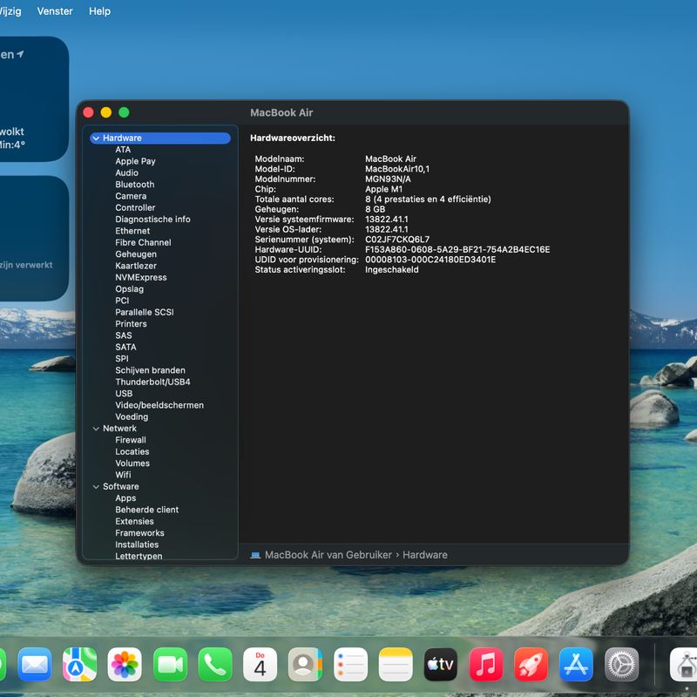697x697 pixels.
Task: Open System Settings gear icon
Action: [x=621, y=665]
